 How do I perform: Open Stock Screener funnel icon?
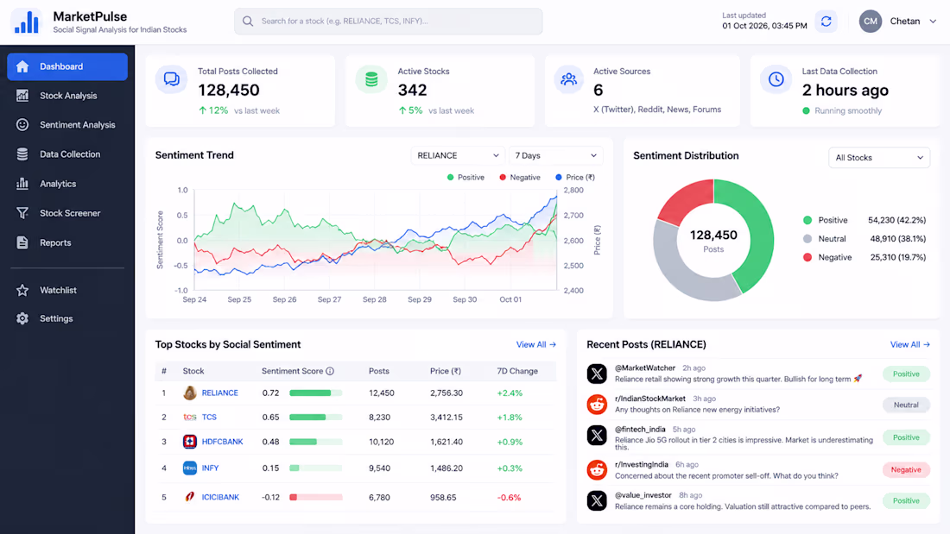(22, 213)
